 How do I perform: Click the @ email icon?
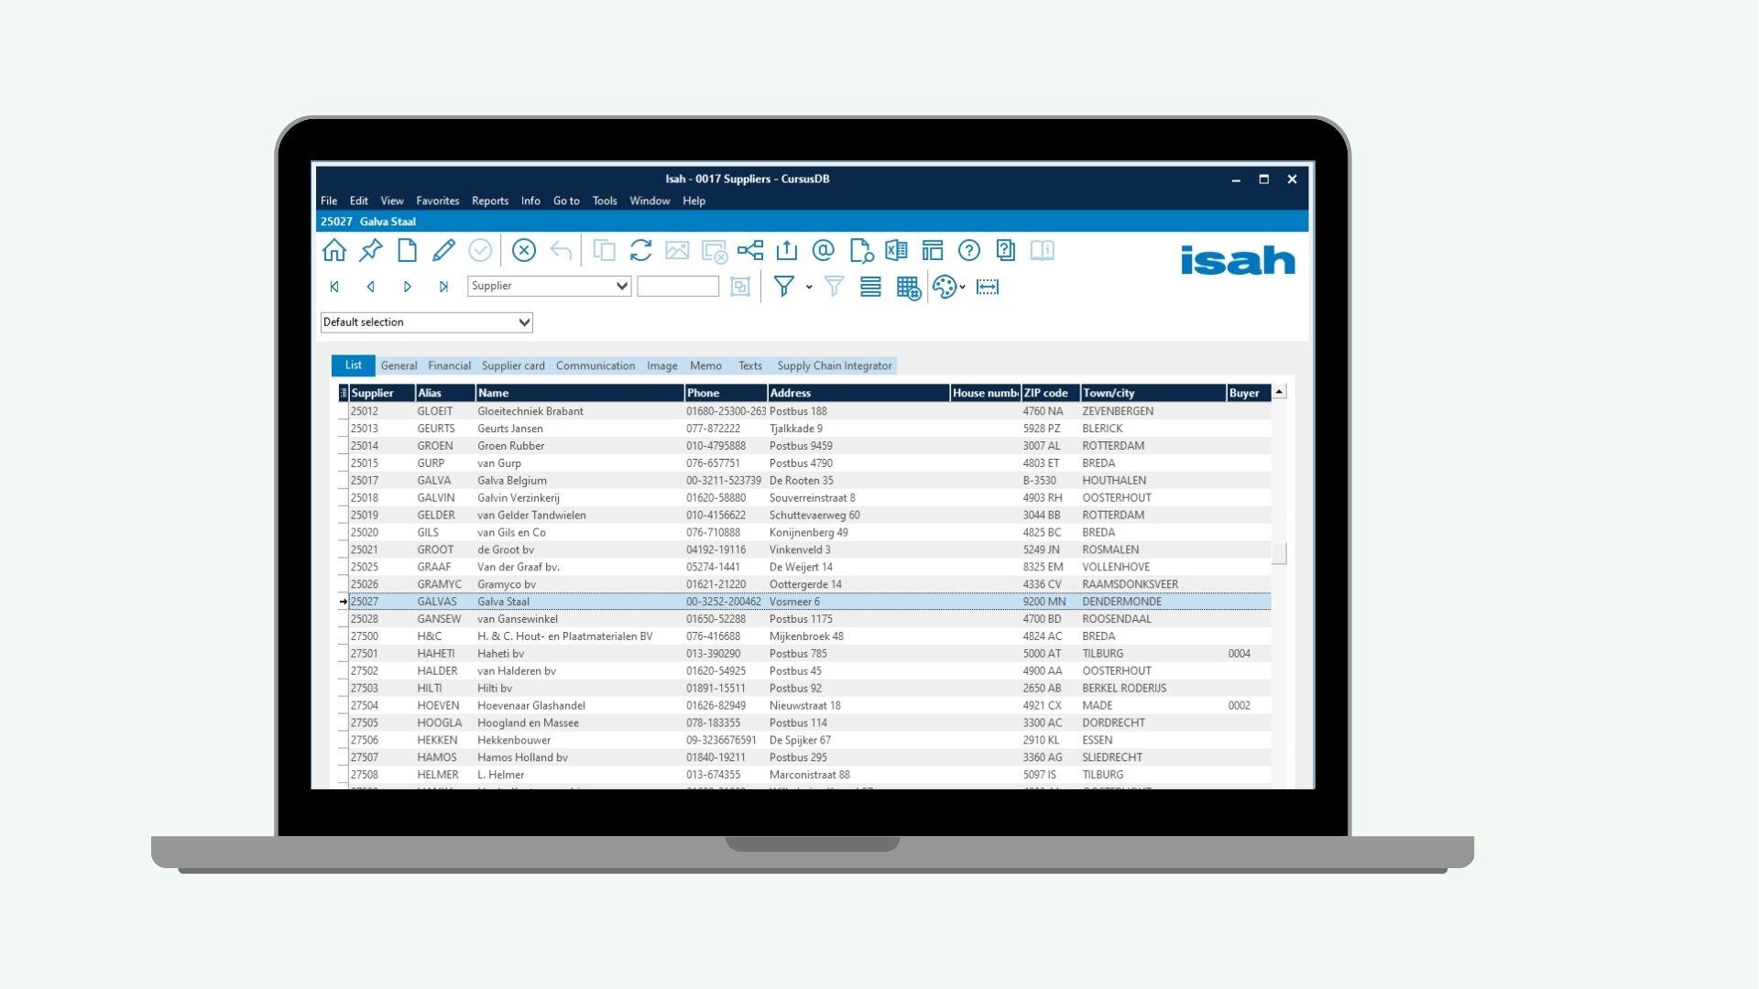[823, 250]
